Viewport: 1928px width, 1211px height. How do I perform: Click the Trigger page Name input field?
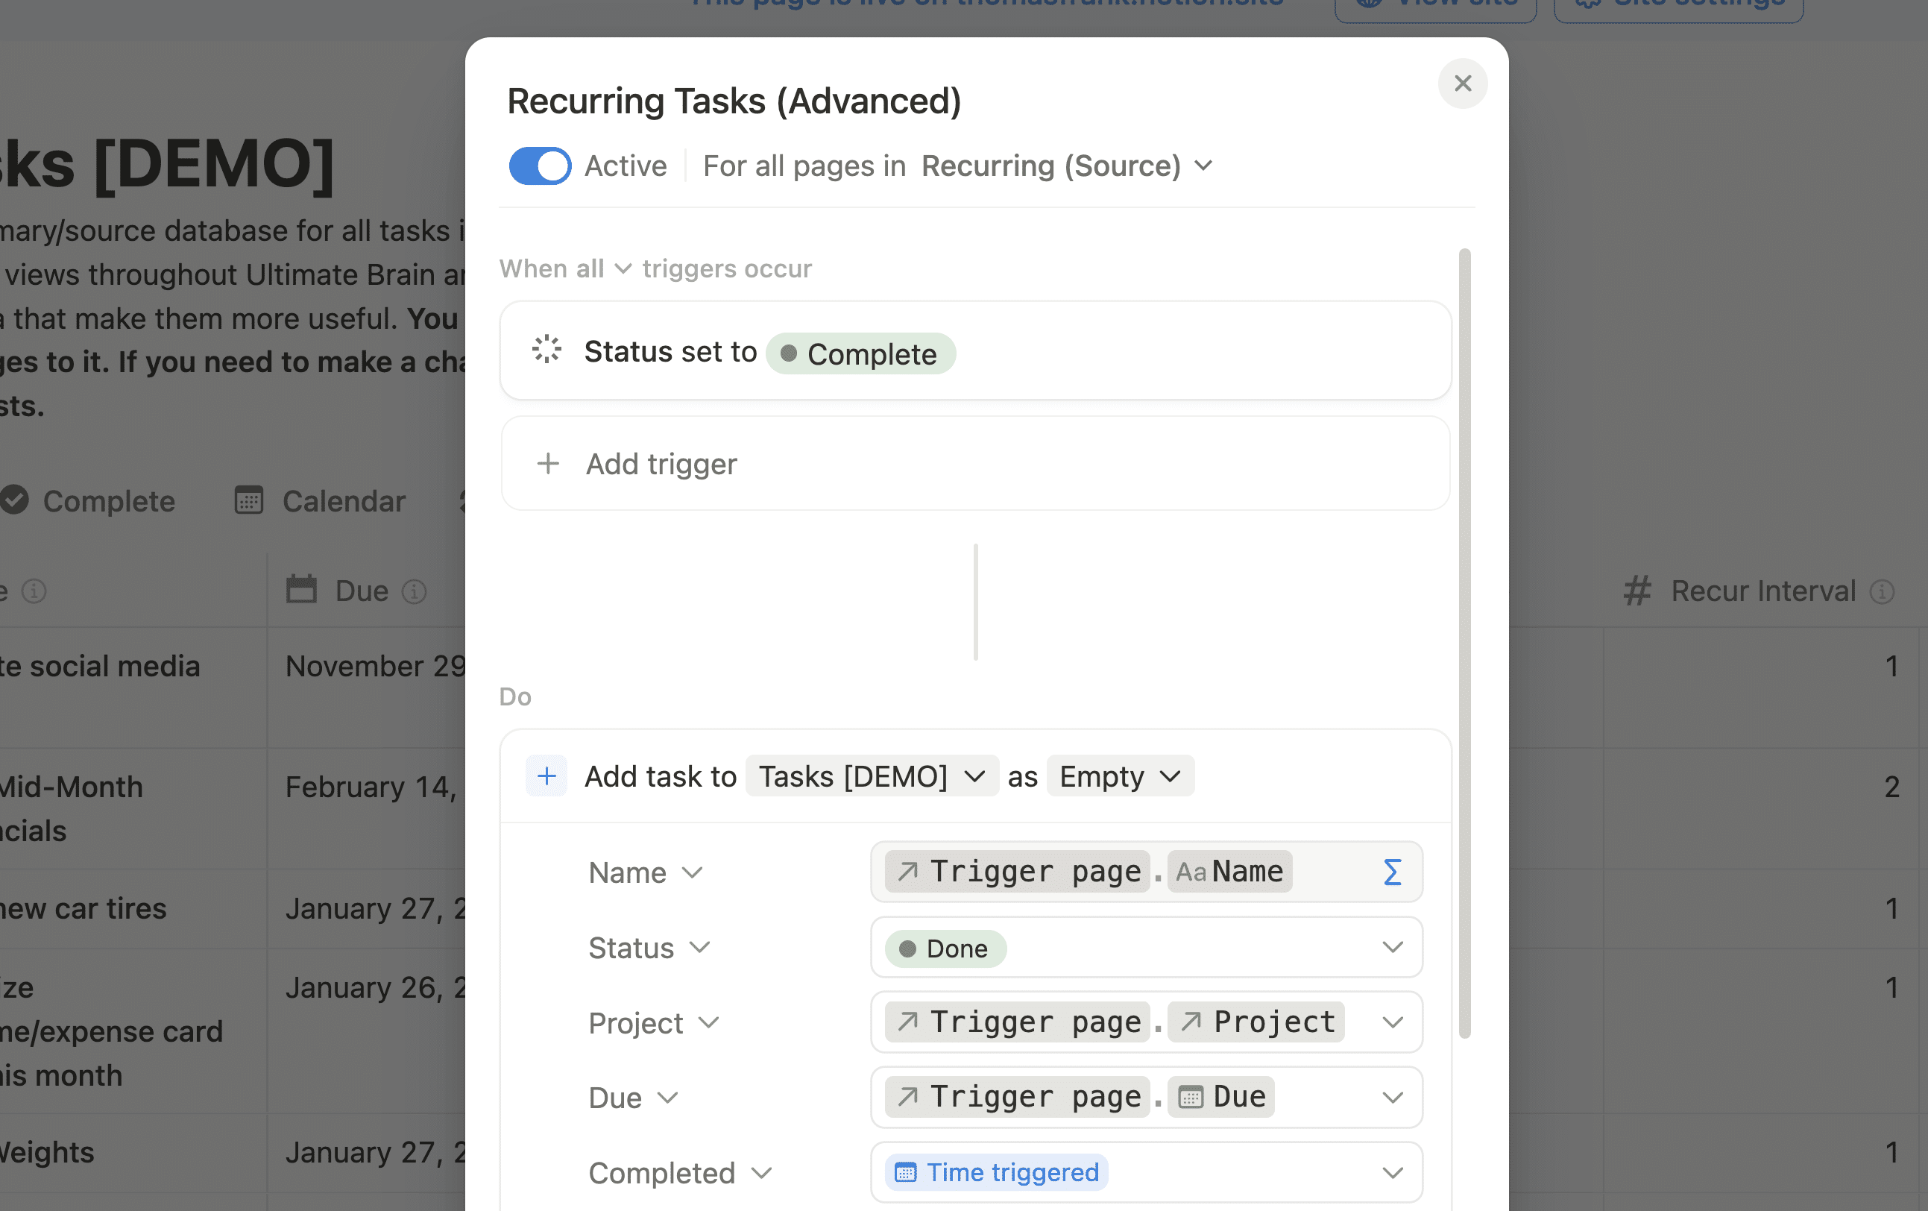pos(1147,872)
